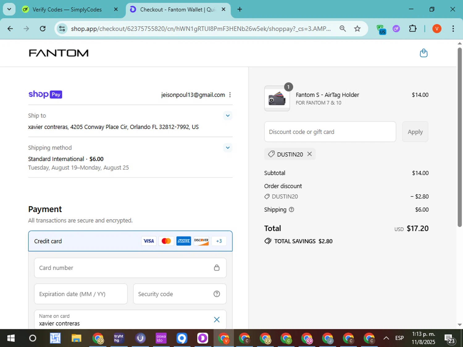Focus the Discount code or gift card field
This screenshot has height=347, width=463.
330,132
